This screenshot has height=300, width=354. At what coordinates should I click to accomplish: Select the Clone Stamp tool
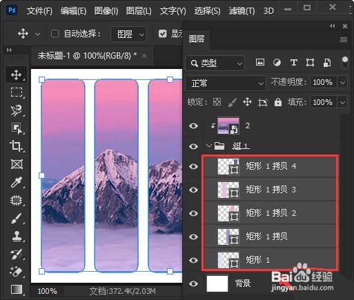pos(17,236)
